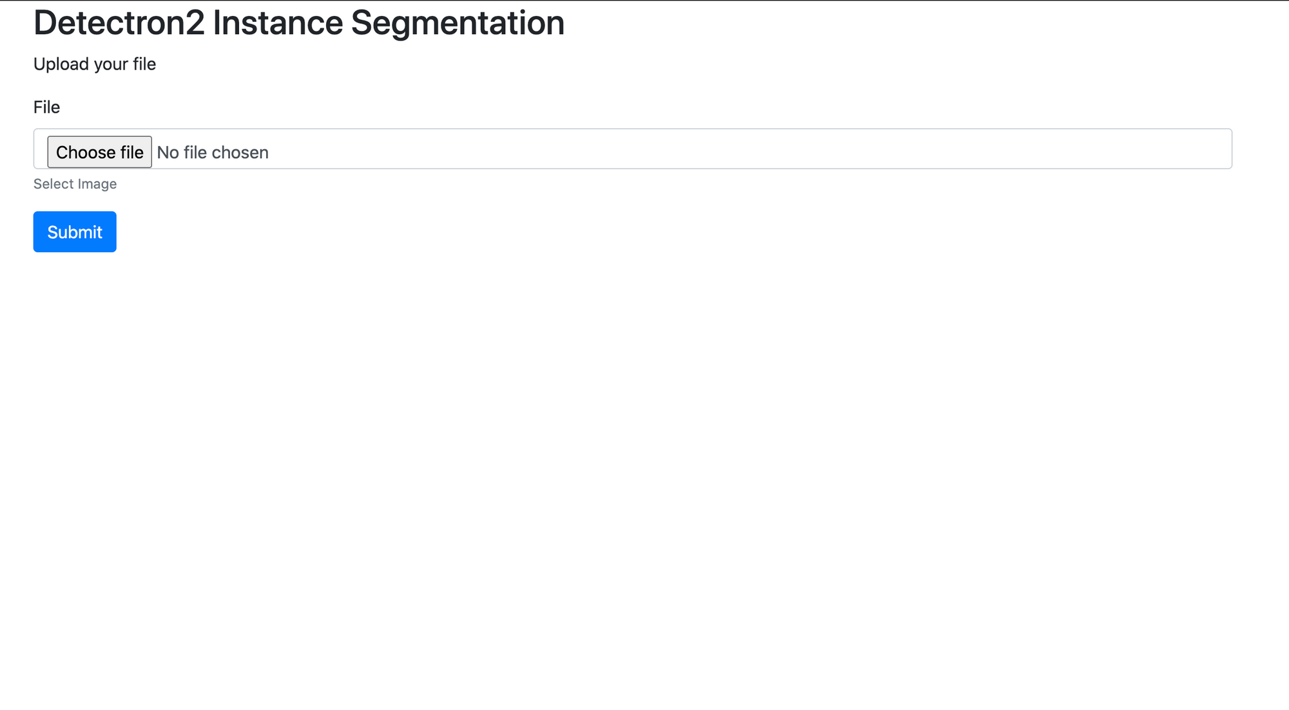Viewport: 1289px width, 710px height.
Task: Click the gray hint below the file field
Action: 75,184
